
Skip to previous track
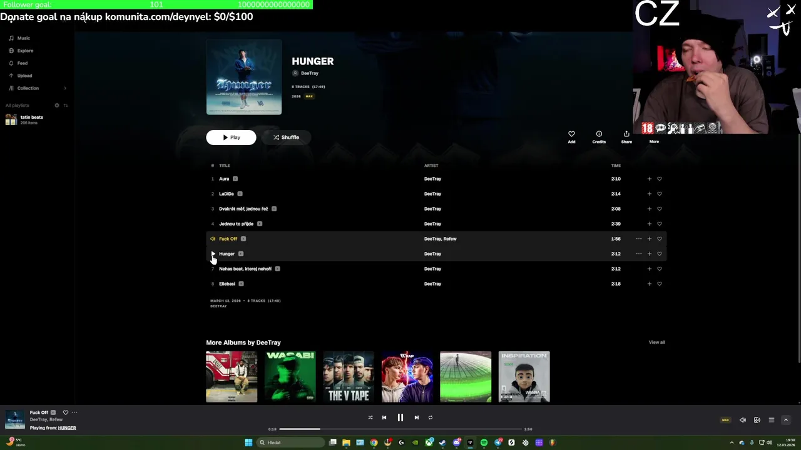384,417
